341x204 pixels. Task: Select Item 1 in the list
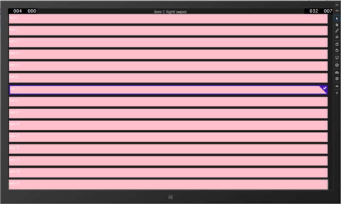pos(168,19)
